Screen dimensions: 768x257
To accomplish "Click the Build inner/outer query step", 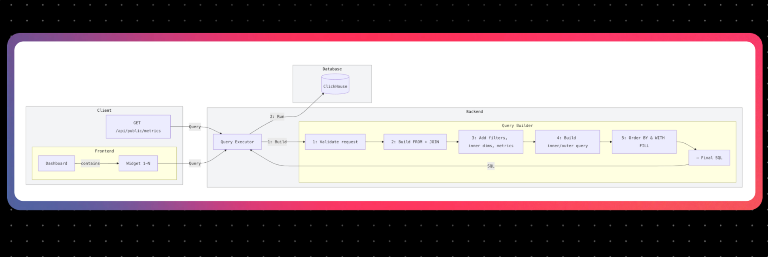I will (567, 142).
